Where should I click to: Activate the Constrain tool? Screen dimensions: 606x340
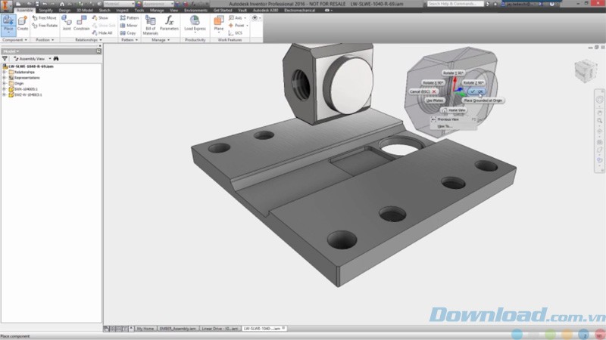(x=82, y=23)
